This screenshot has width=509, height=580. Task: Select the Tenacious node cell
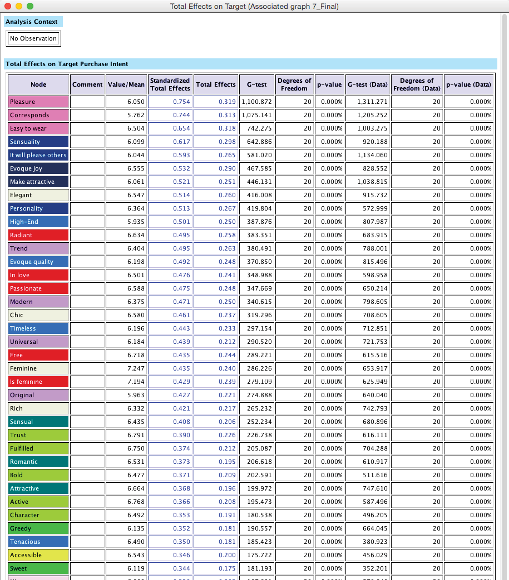point(38,541)
